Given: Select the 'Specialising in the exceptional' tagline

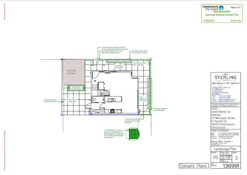Looking at the screenshot, I should pos(226,83).
